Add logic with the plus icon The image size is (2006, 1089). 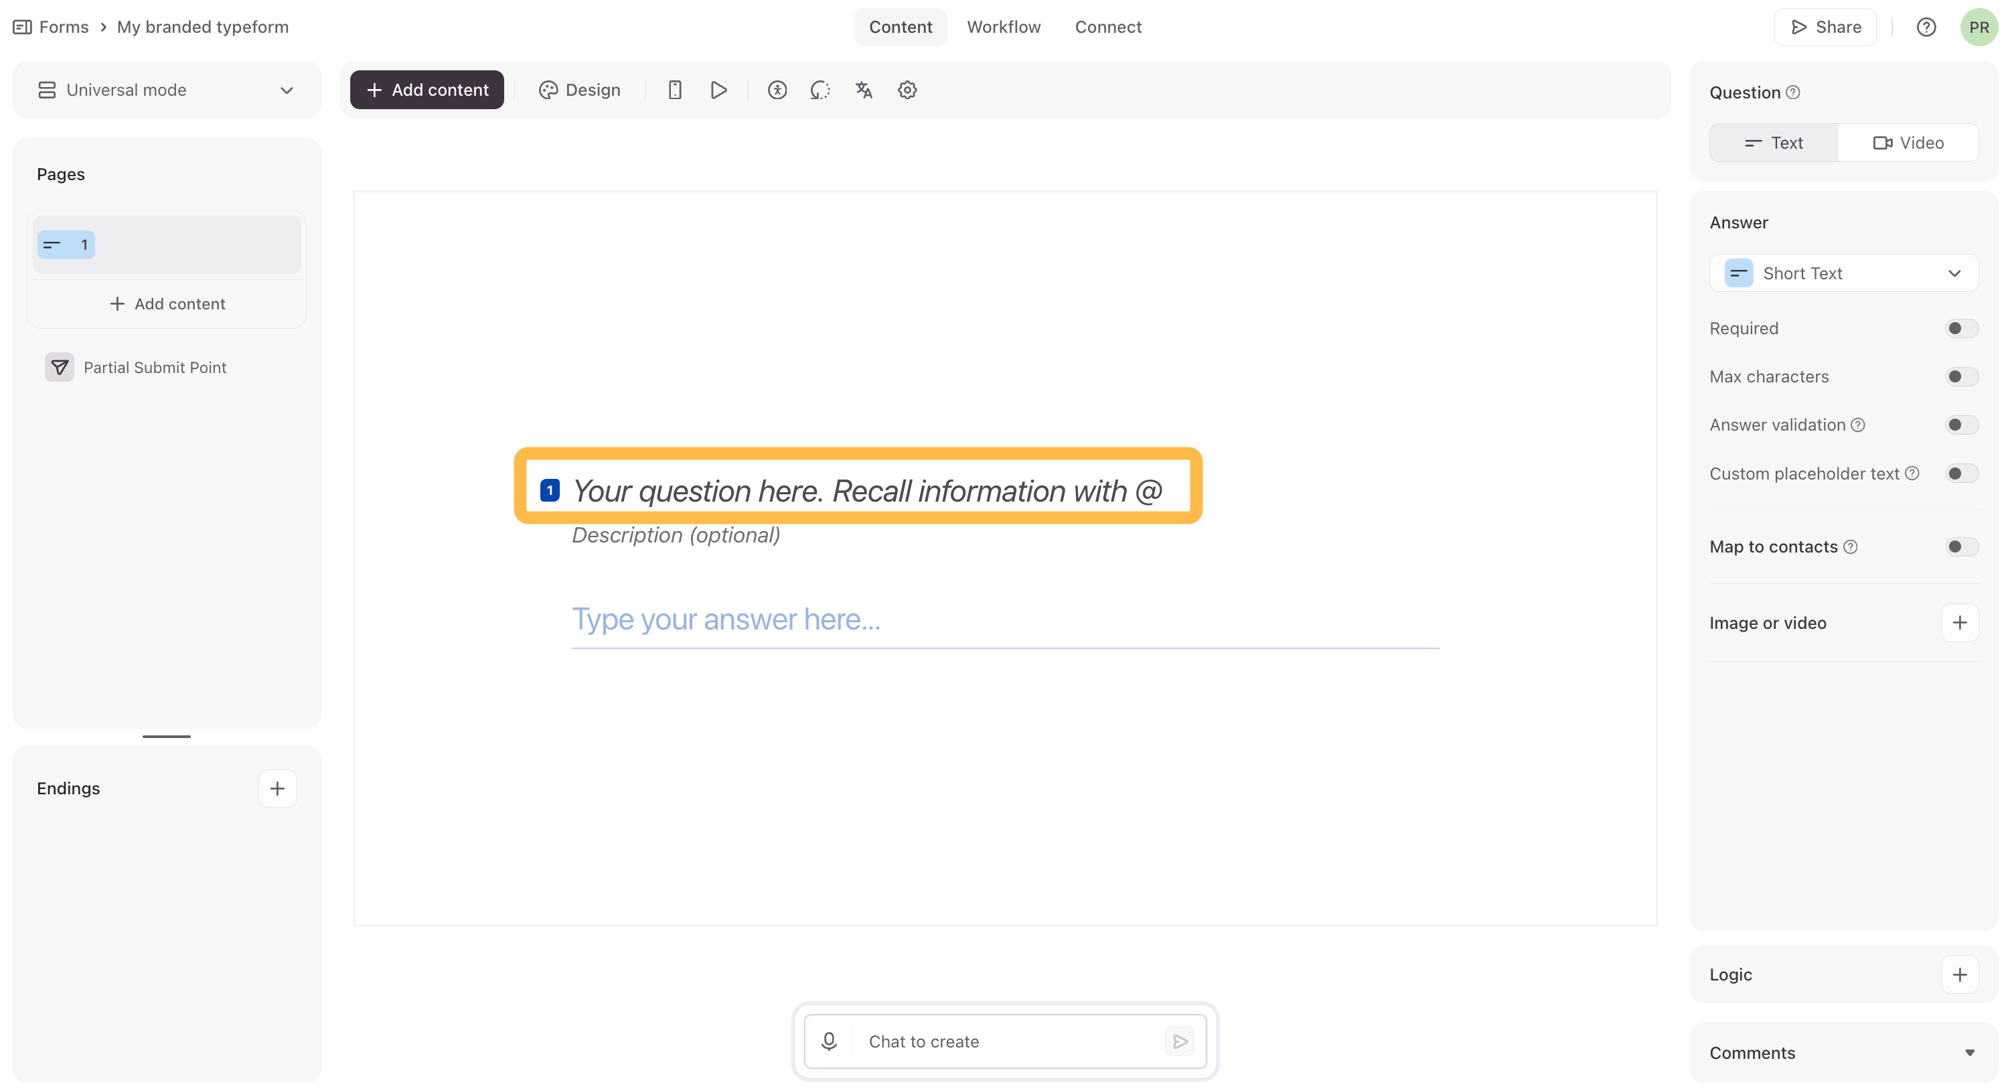[1960, 974]
